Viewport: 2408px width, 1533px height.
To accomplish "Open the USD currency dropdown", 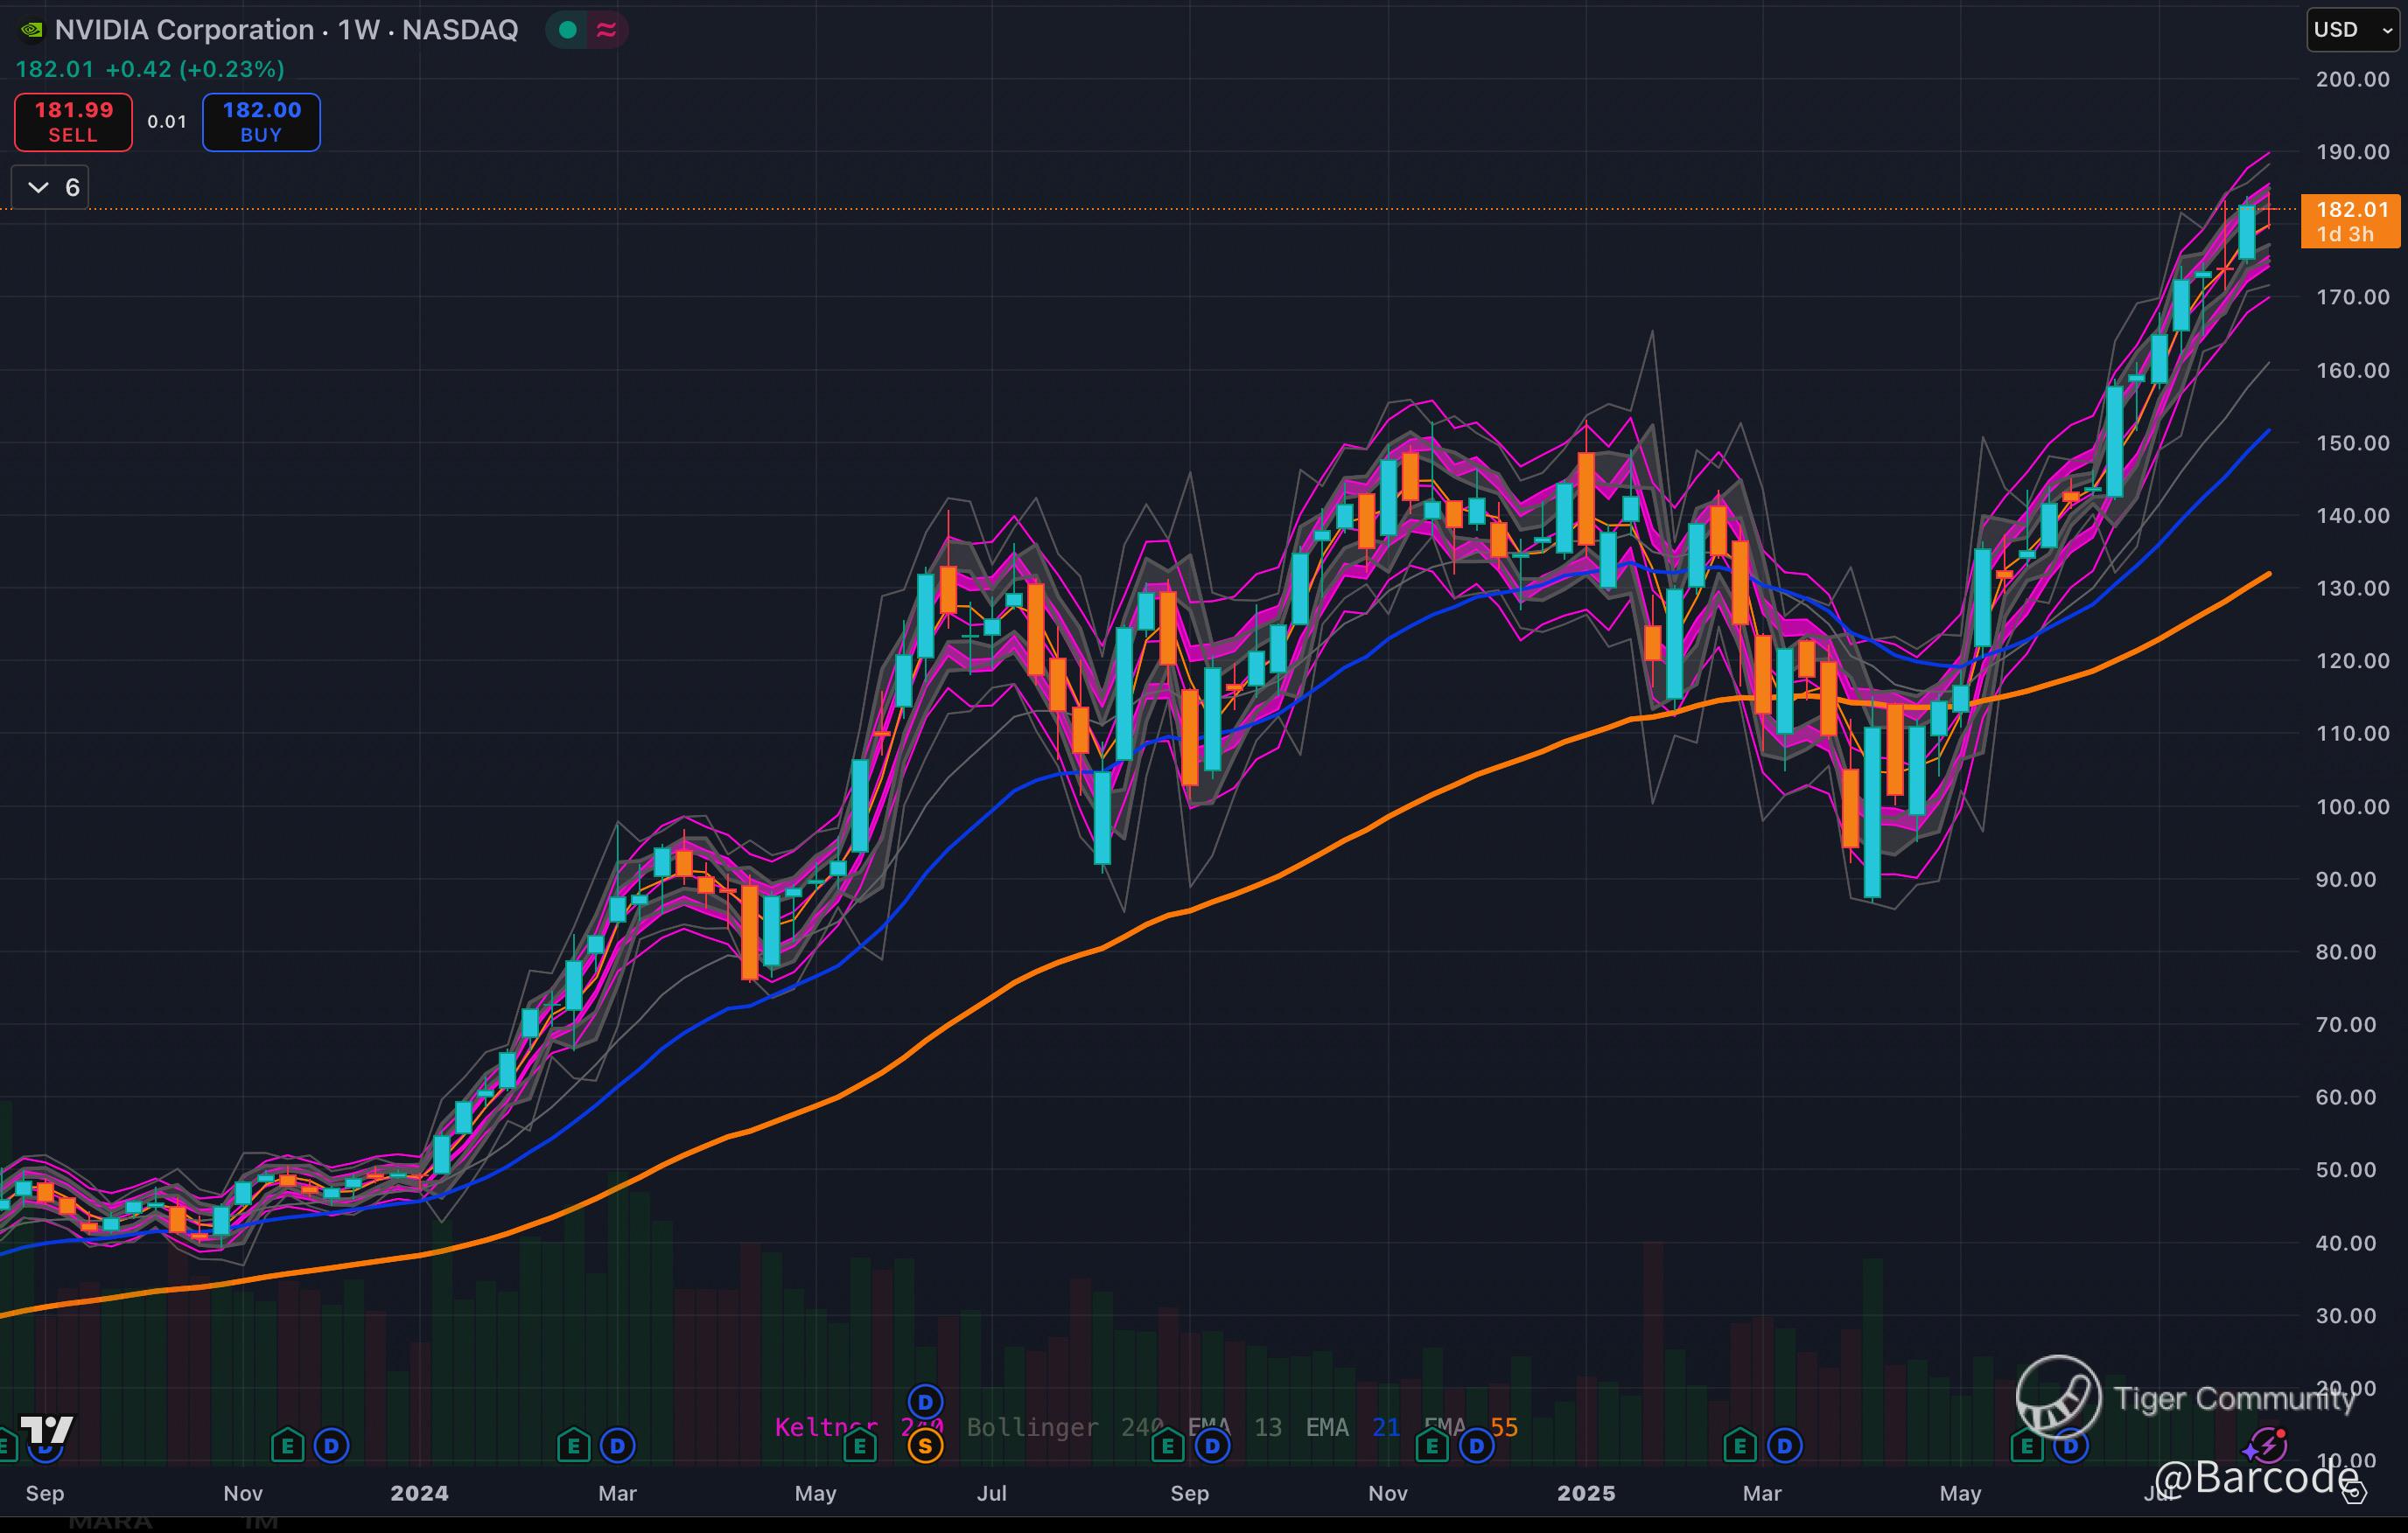I will 2351,30.
